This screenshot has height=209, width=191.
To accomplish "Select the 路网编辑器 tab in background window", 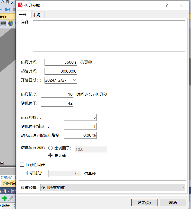I will point(9,183).
